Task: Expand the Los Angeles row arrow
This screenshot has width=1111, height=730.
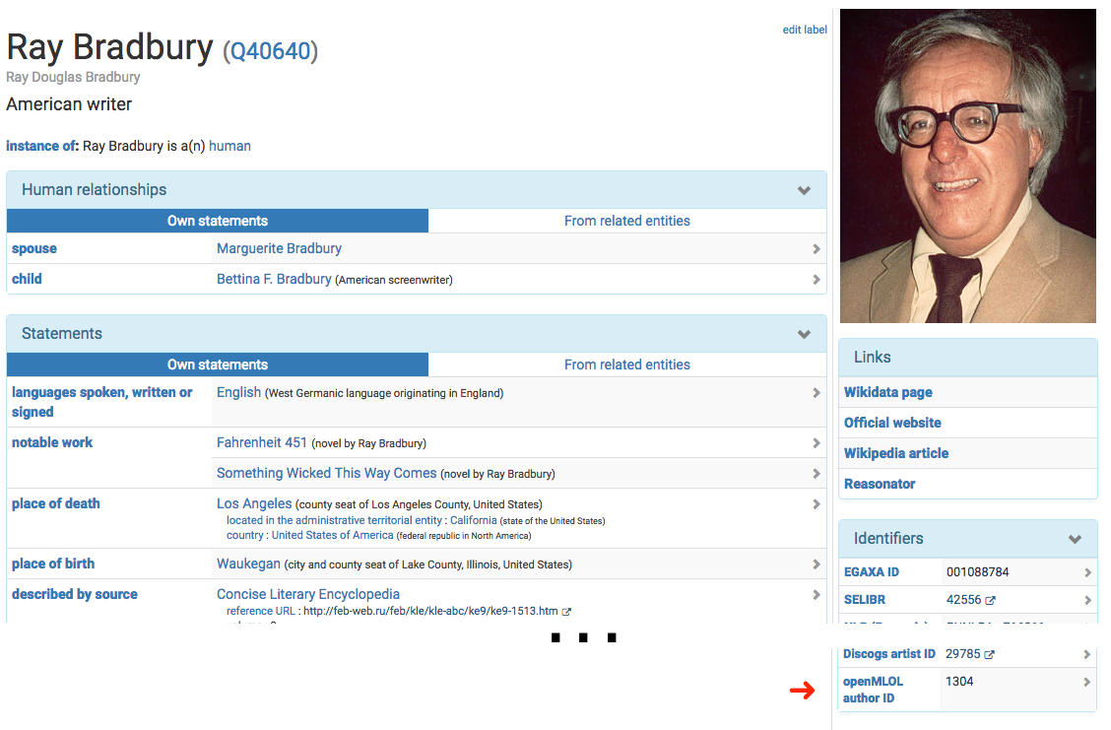Action: coord(817,504)
